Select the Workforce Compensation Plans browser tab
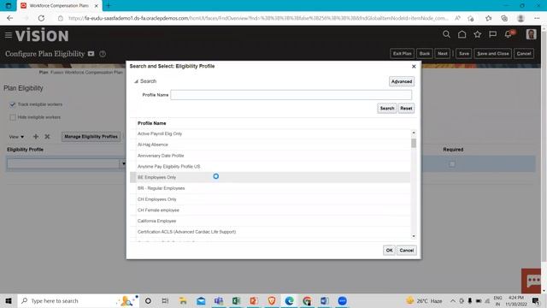This screenshot has height=308, width=547. coord(60,6)
